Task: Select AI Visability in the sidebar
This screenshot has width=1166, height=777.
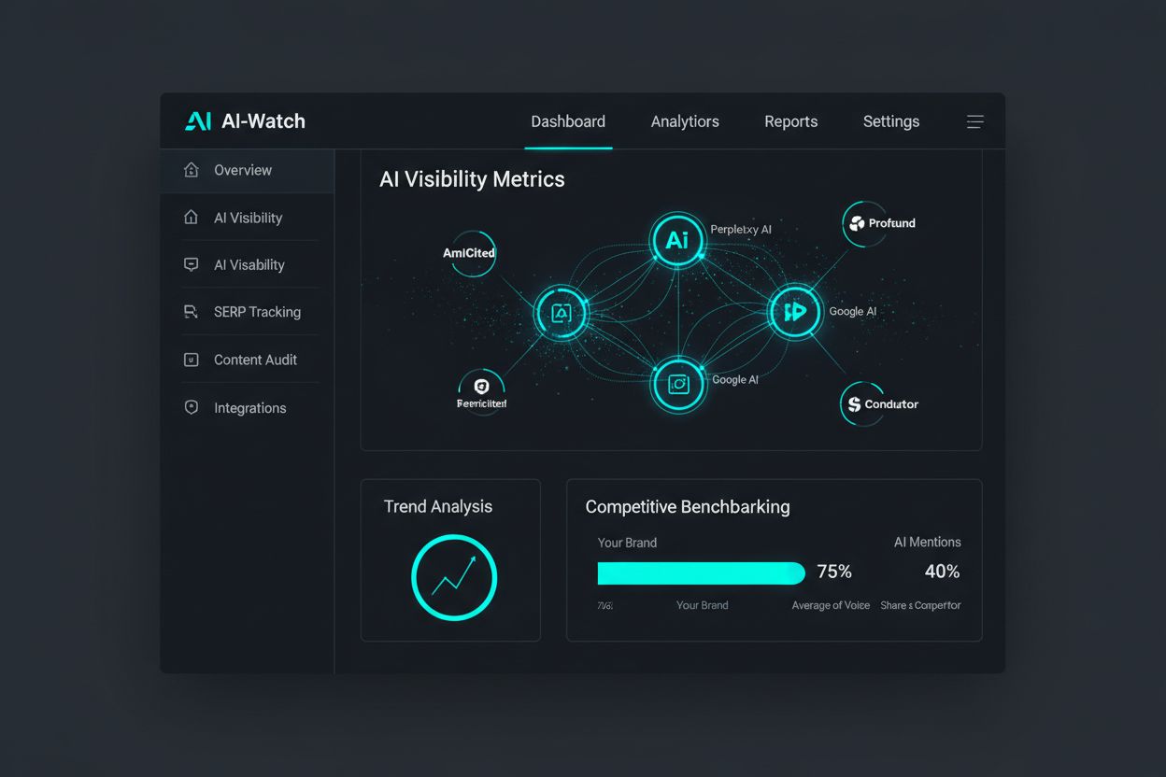Action: [x=249, y=264]
